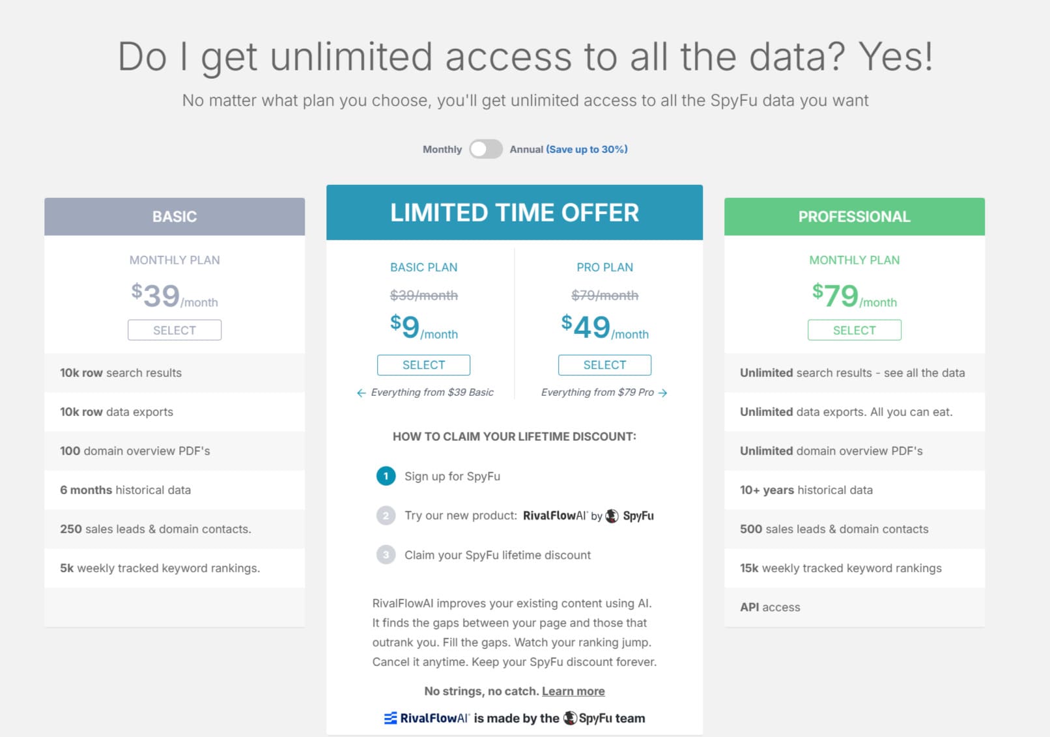This screenshot has height=737, width=1050.
Task: Click the Save up to 30% text
Action: click(587, 149)
